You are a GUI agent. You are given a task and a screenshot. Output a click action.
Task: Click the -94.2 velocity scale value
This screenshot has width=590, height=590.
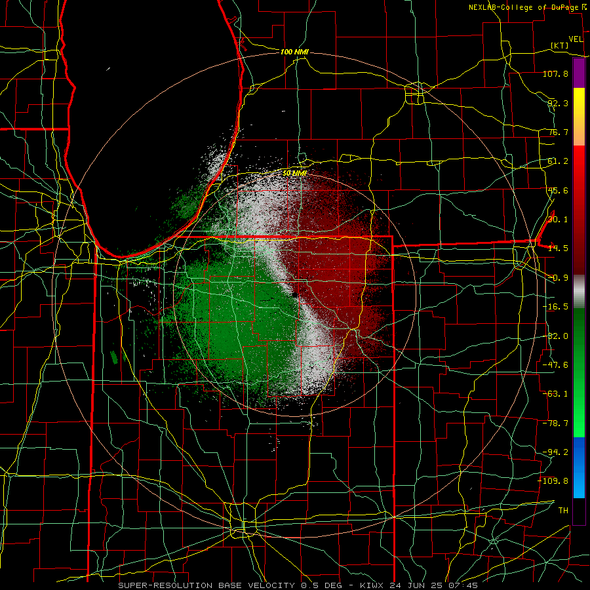[x=555, y=452]
